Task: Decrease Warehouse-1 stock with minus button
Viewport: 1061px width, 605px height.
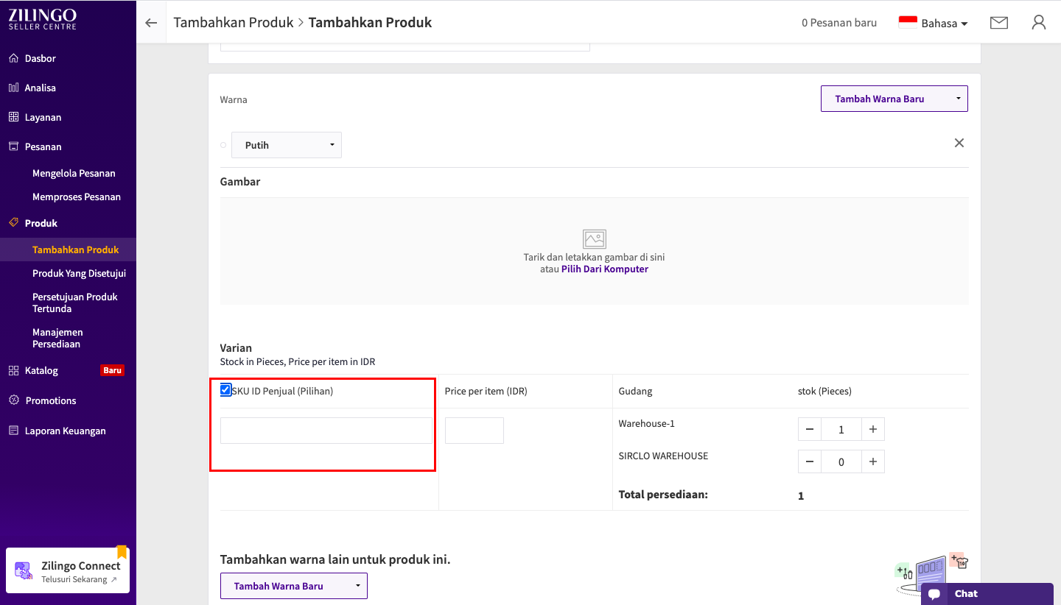Action: pos(810,429)
